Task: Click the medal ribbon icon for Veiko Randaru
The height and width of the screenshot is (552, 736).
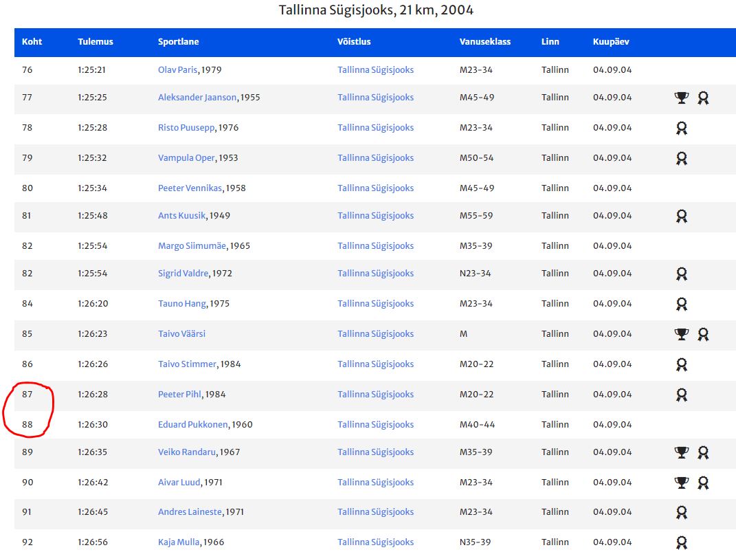Action: tap(703, 452)
